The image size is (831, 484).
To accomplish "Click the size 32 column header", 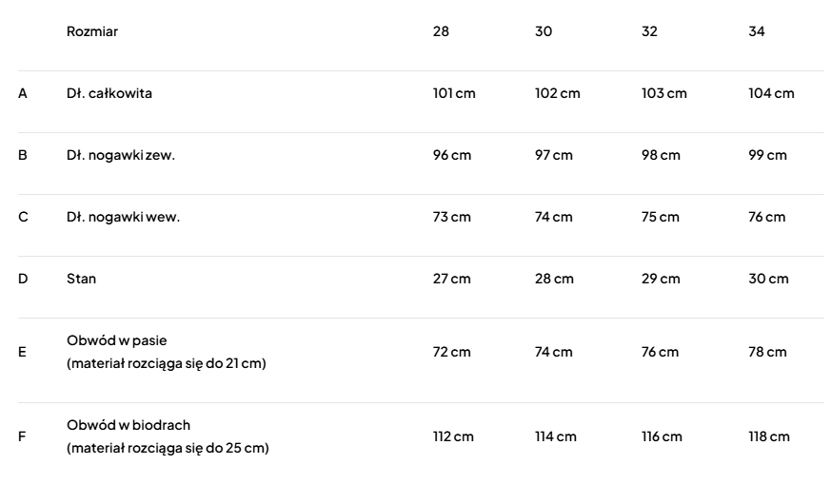I will tap(649, 31).
